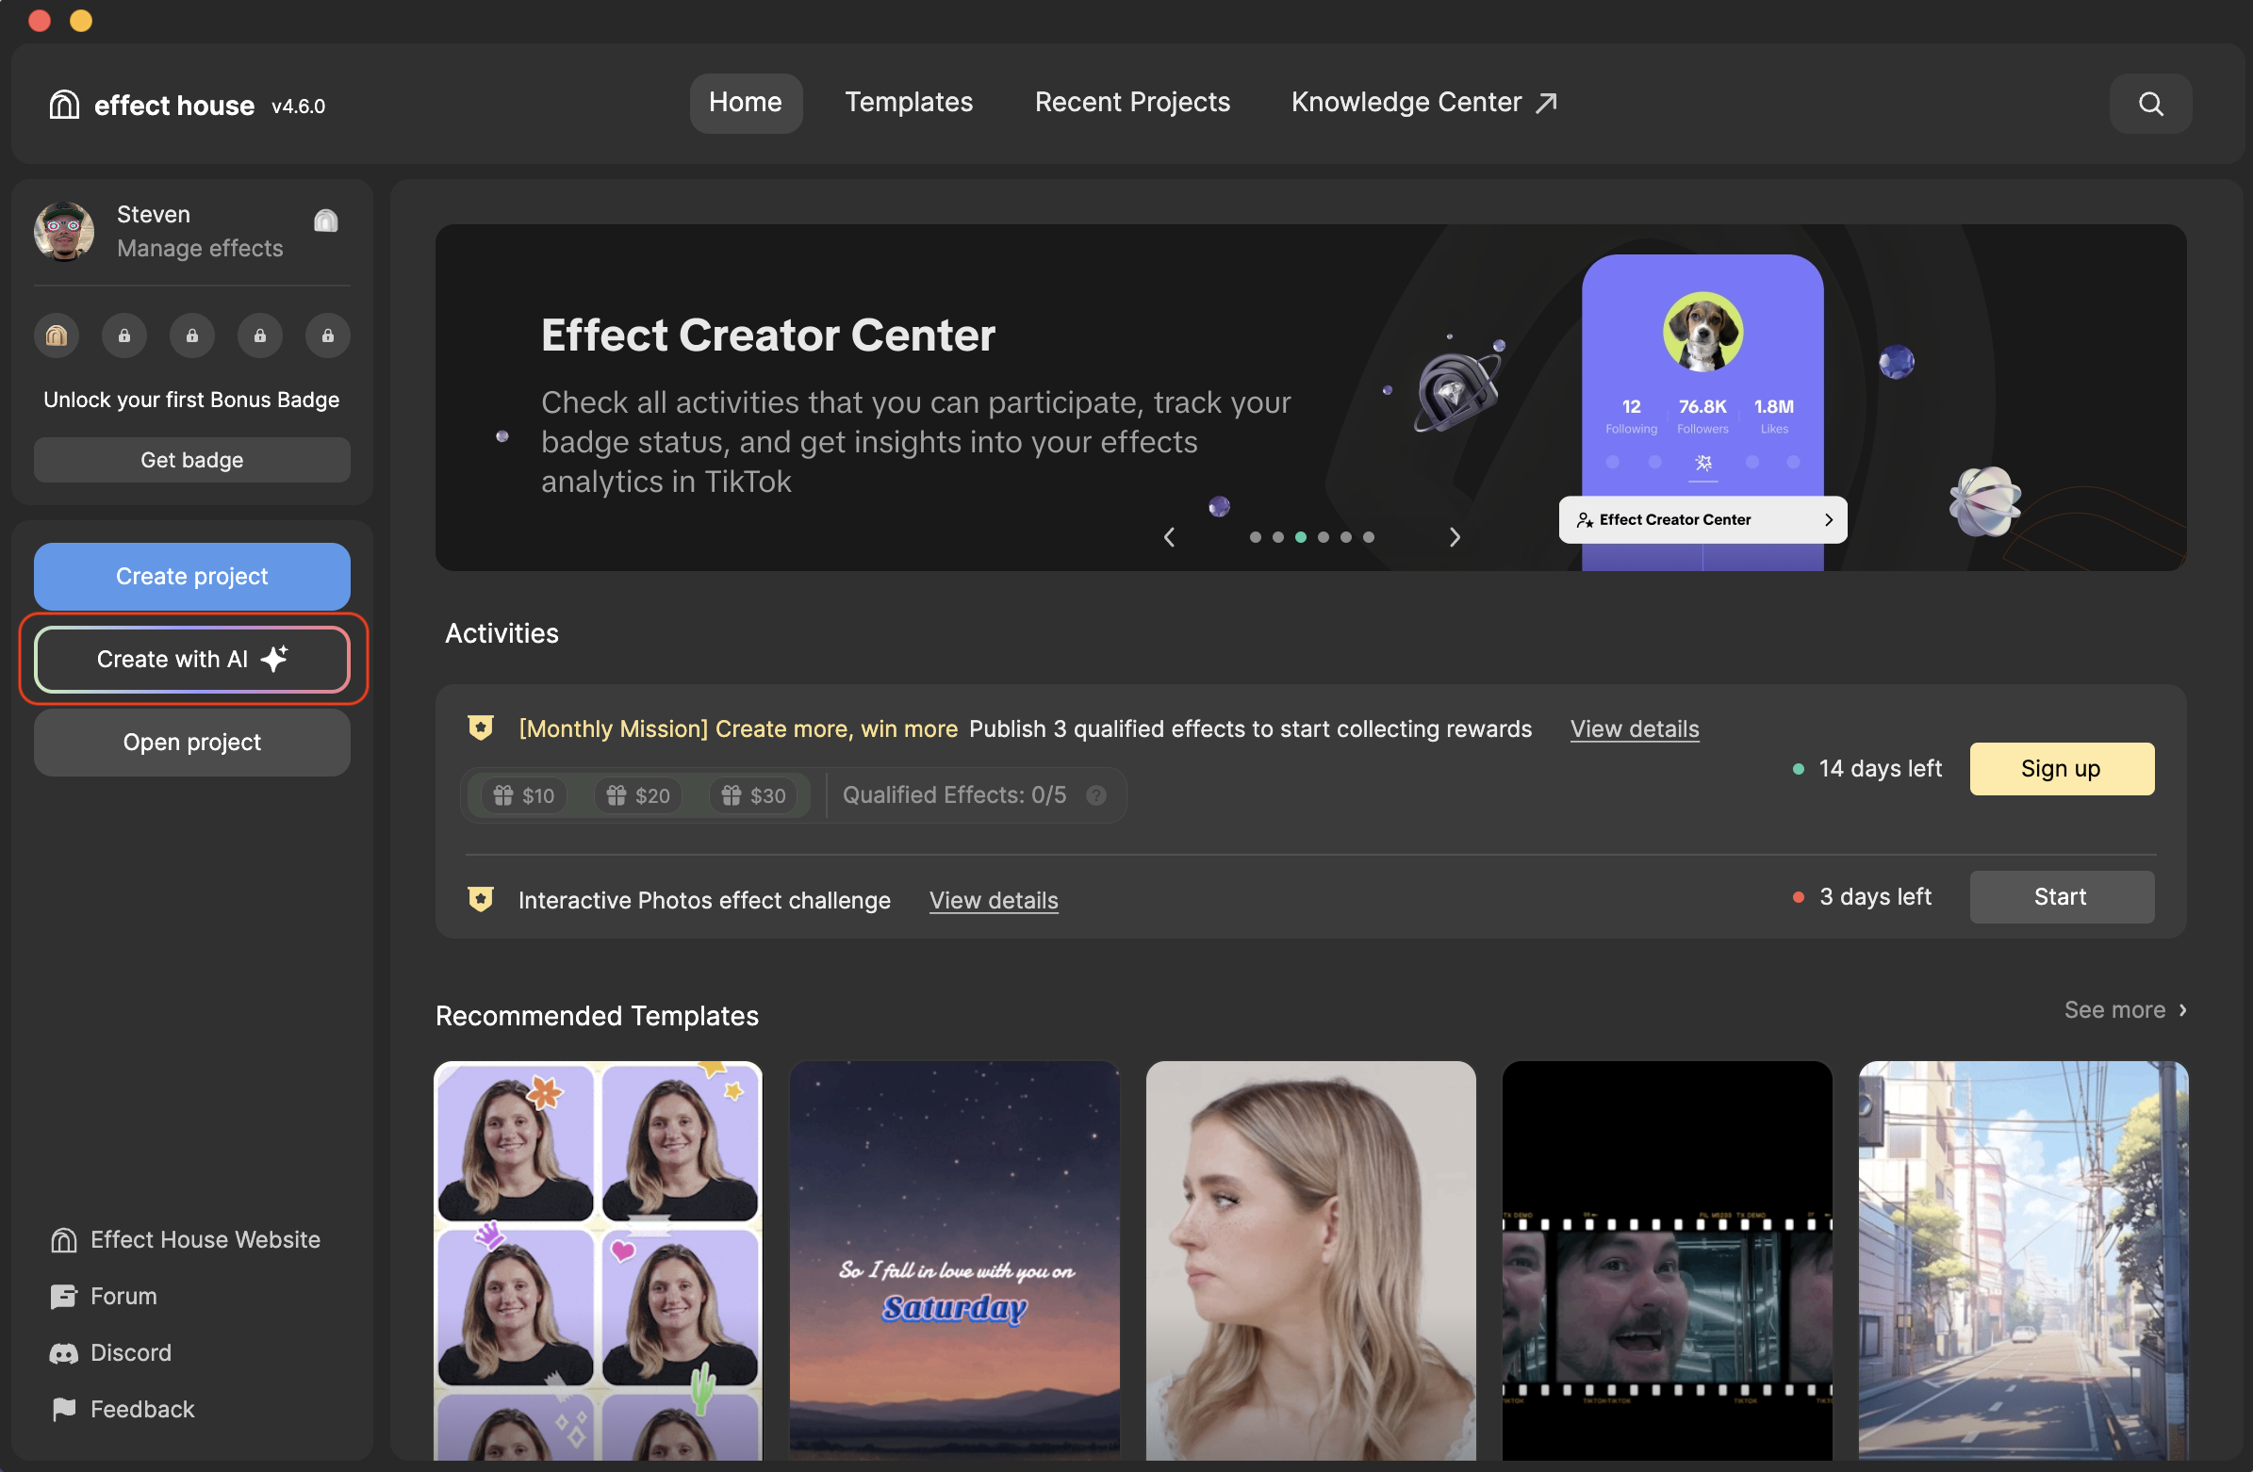Click the v4.6.0 version label
The width and height of the screenshot is (2253, 1472).
(298, 106)
